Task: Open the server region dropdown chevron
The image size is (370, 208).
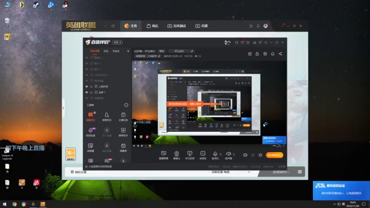Action: [x=249, y=172]
